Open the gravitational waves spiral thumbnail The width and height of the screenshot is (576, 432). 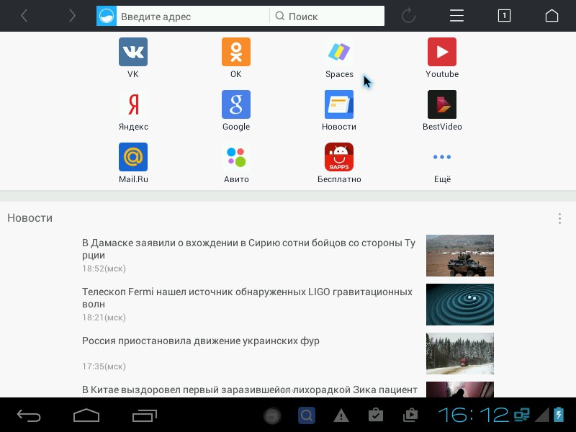[460, 305]
